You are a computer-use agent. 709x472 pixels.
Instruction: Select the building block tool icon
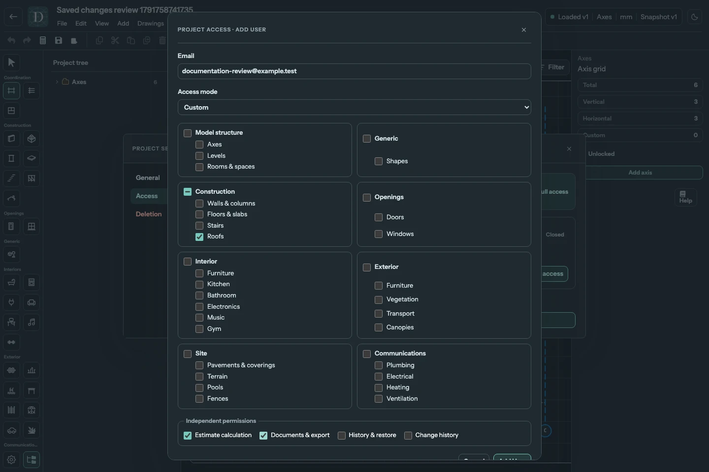click(32, 139)
